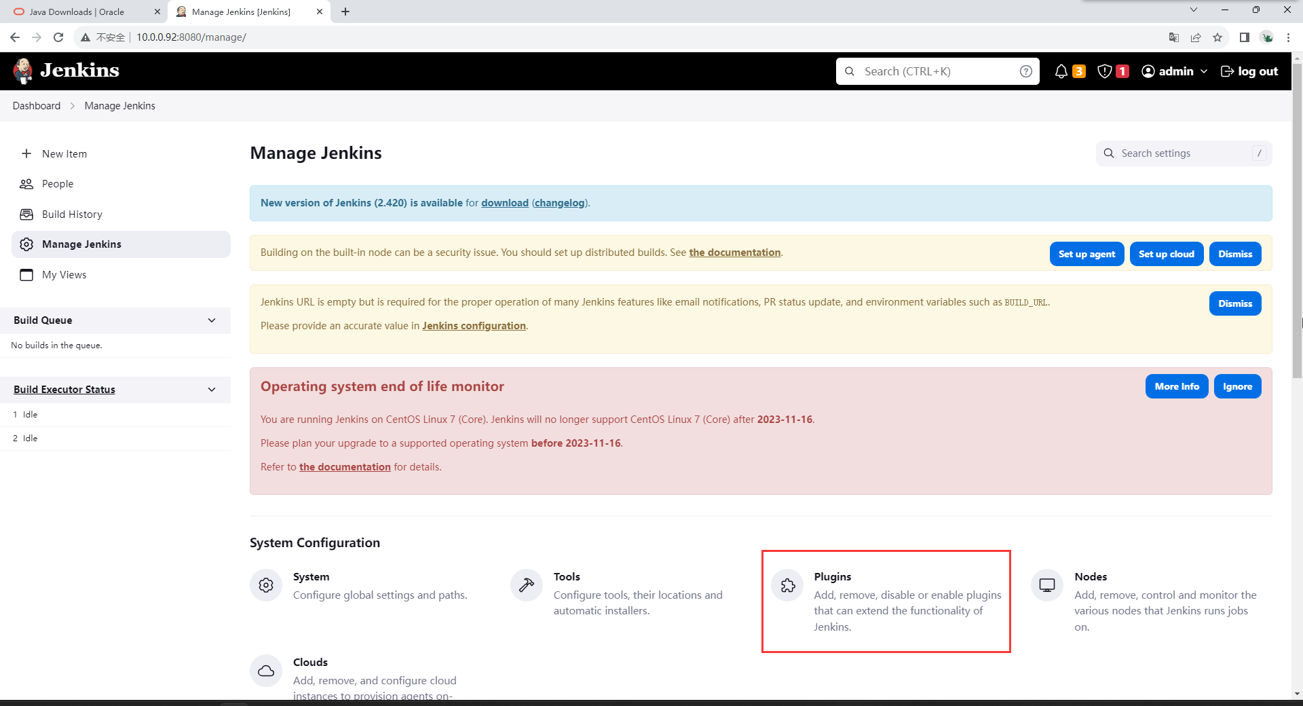The width and height of the screenshot is (1303, 706).
Task: Open the documentation link in red alert
Action: click(x=345, y=467)
